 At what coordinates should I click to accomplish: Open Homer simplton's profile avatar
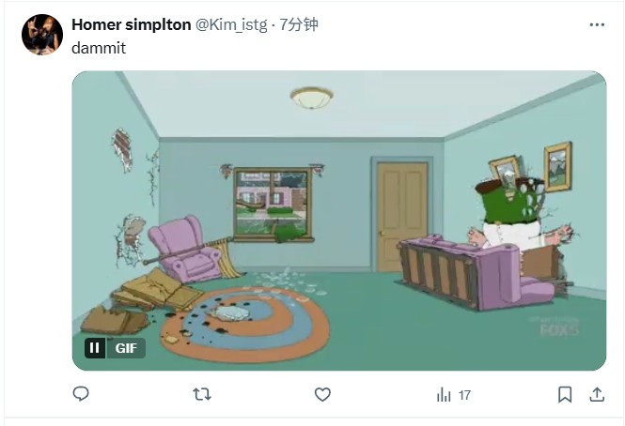pyautogui.click(x=42, y=35)
